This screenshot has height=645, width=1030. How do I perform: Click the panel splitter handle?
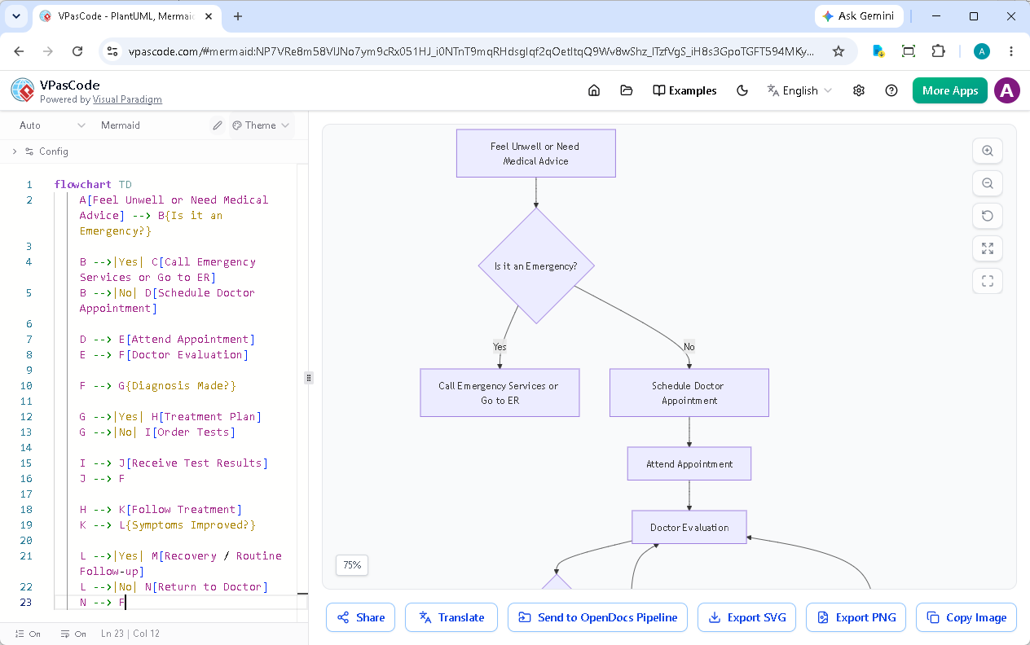308,378
